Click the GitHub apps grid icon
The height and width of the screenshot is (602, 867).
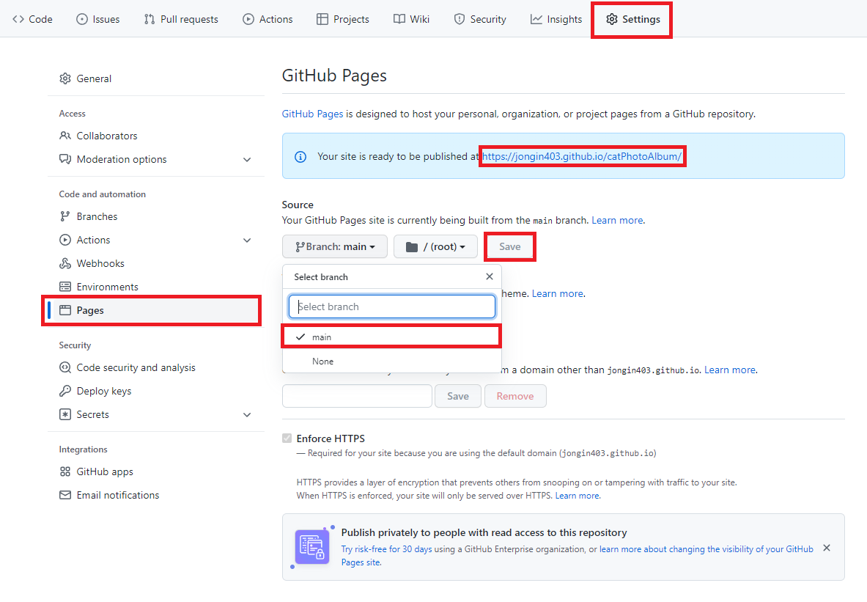(65, 471)
